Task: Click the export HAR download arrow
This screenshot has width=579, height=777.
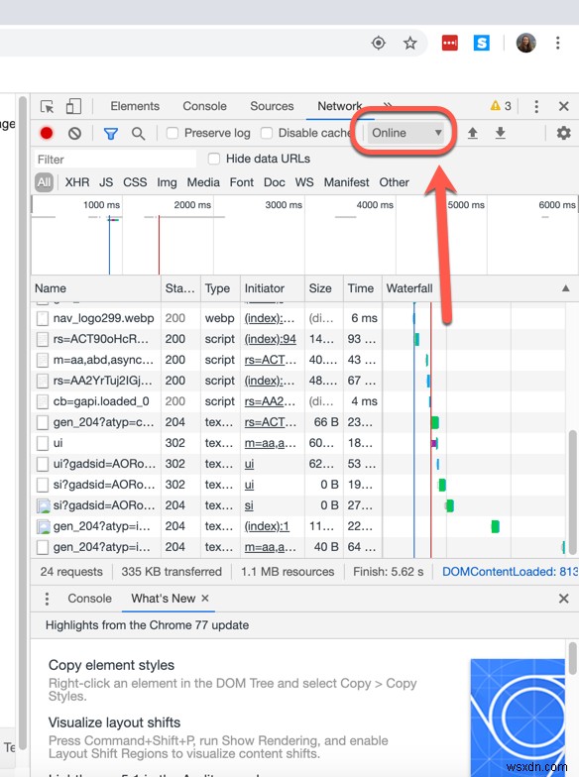Action: coord(500,133)
